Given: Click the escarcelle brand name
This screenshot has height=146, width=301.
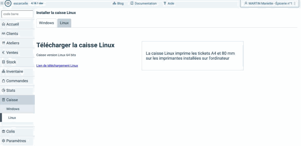Looking at the screenshot, I should [x=21, y=3].
